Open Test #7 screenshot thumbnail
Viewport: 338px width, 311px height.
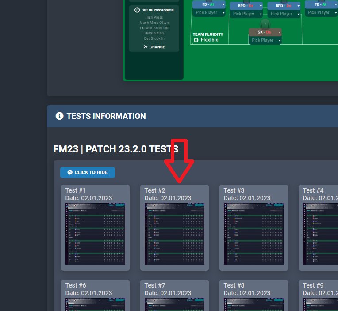pos(174,304)
